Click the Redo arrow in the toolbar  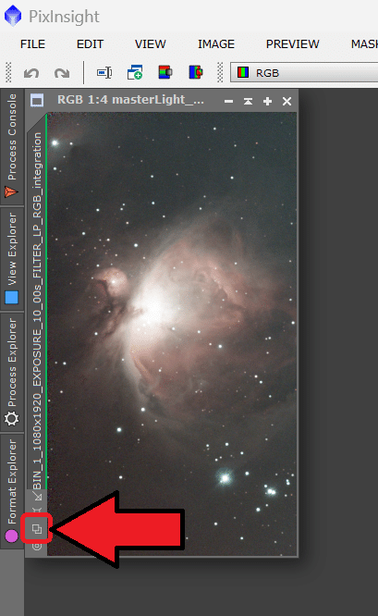[x=62, y=73]
